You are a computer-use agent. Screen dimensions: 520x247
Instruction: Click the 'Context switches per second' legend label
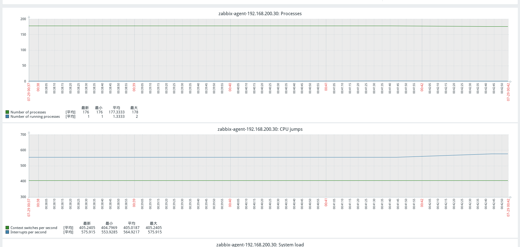34,228
